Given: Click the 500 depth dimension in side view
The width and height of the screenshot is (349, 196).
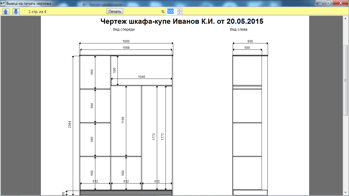Looking at the screenshot, I should tap(247, 48).
